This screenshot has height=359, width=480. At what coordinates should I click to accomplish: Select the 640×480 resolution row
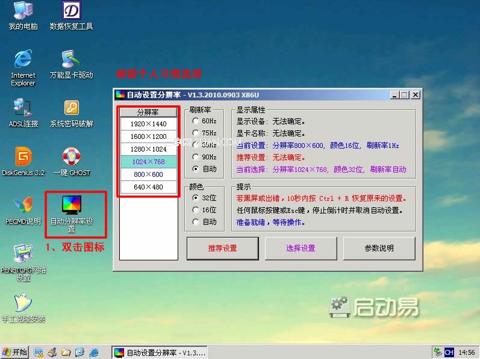(x=149, y=186)
